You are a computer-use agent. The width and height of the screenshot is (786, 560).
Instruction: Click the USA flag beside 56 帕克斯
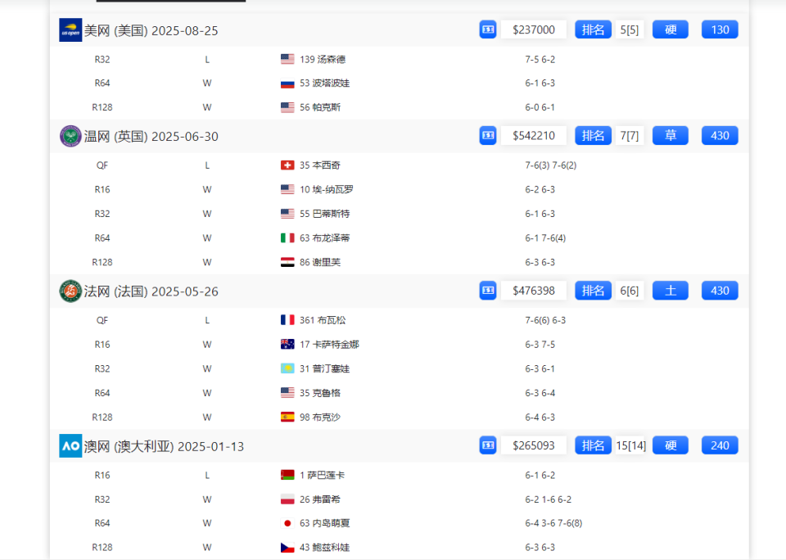(x=287, y=107)
